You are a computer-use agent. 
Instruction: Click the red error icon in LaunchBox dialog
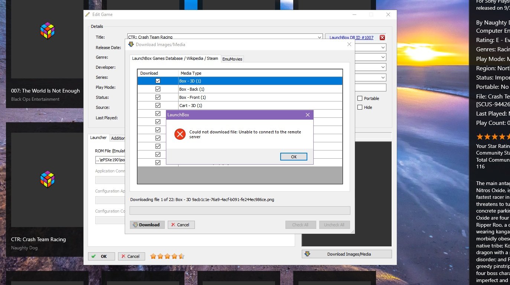180,134
